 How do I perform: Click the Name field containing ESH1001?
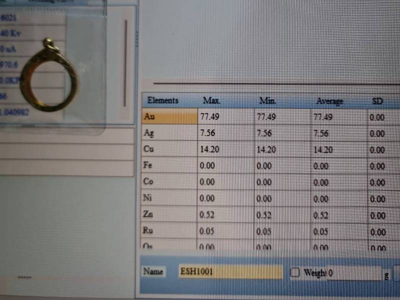tap(230, 272)
